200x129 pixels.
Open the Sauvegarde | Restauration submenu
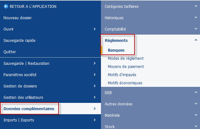[x=50, y=63]
